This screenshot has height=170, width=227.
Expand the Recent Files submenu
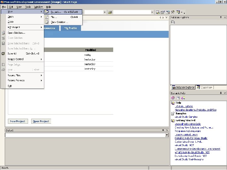tap(22, 75)
